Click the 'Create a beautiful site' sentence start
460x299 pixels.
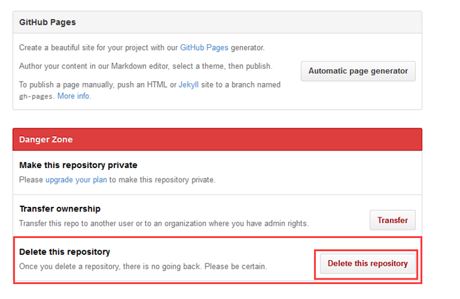(58, 47)
